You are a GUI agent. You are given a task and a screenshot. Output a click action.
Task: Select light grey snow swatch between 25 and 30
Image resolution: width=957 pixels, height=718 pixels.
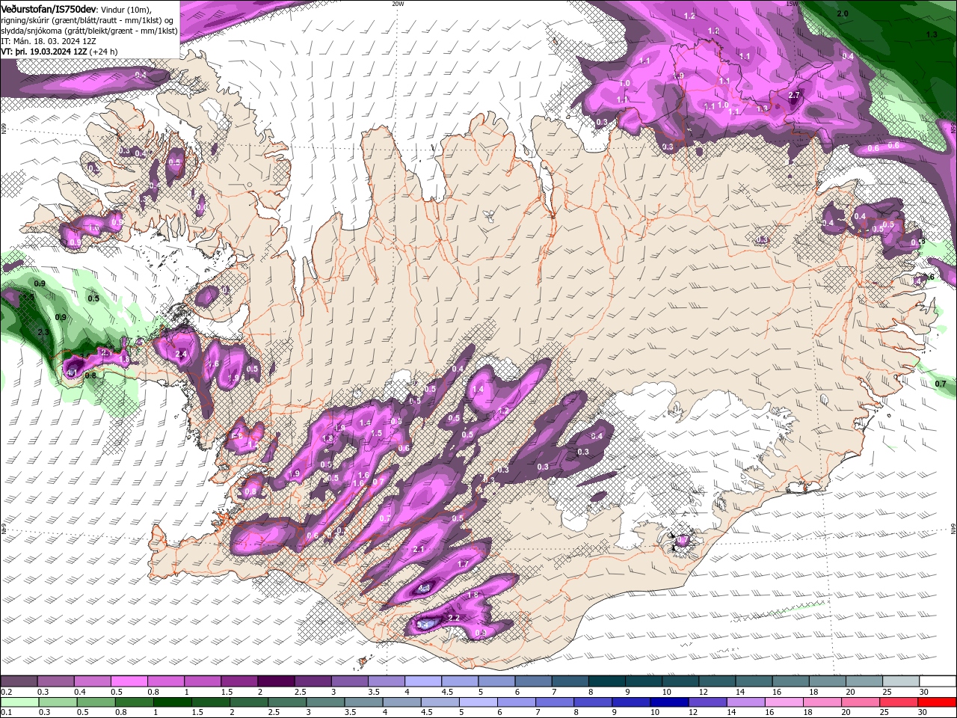pyautogui.click(x=902, y=681)
